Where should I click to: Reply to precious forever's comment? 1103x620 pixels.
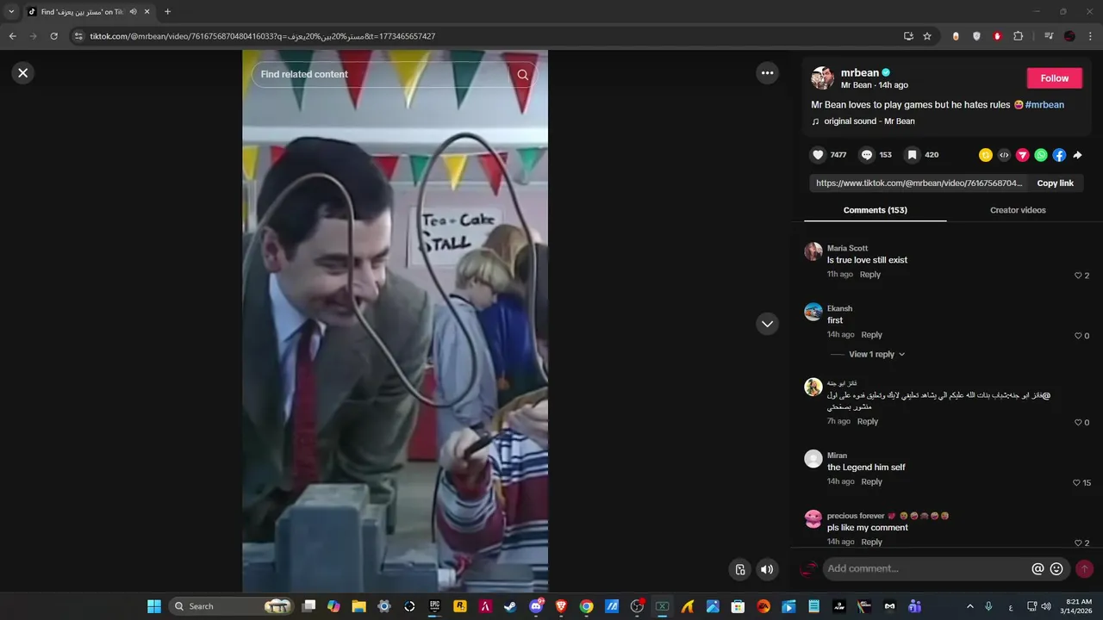point(872,542)
